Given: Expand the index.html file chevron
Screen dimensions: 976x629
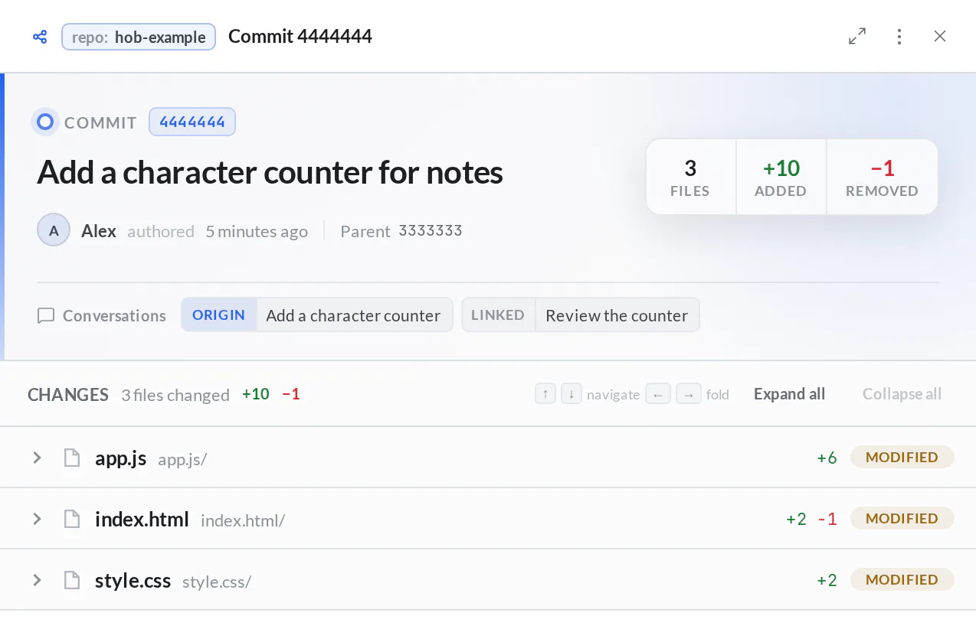Looking at the screenshot, I should [37, 519].
